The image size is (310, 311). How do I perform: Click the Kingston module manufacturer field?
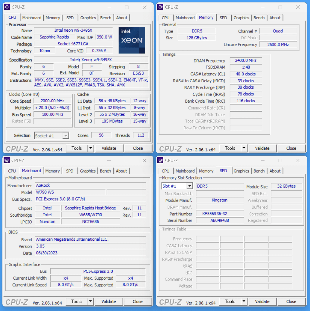pyautogui.click(x=220, y=200)
